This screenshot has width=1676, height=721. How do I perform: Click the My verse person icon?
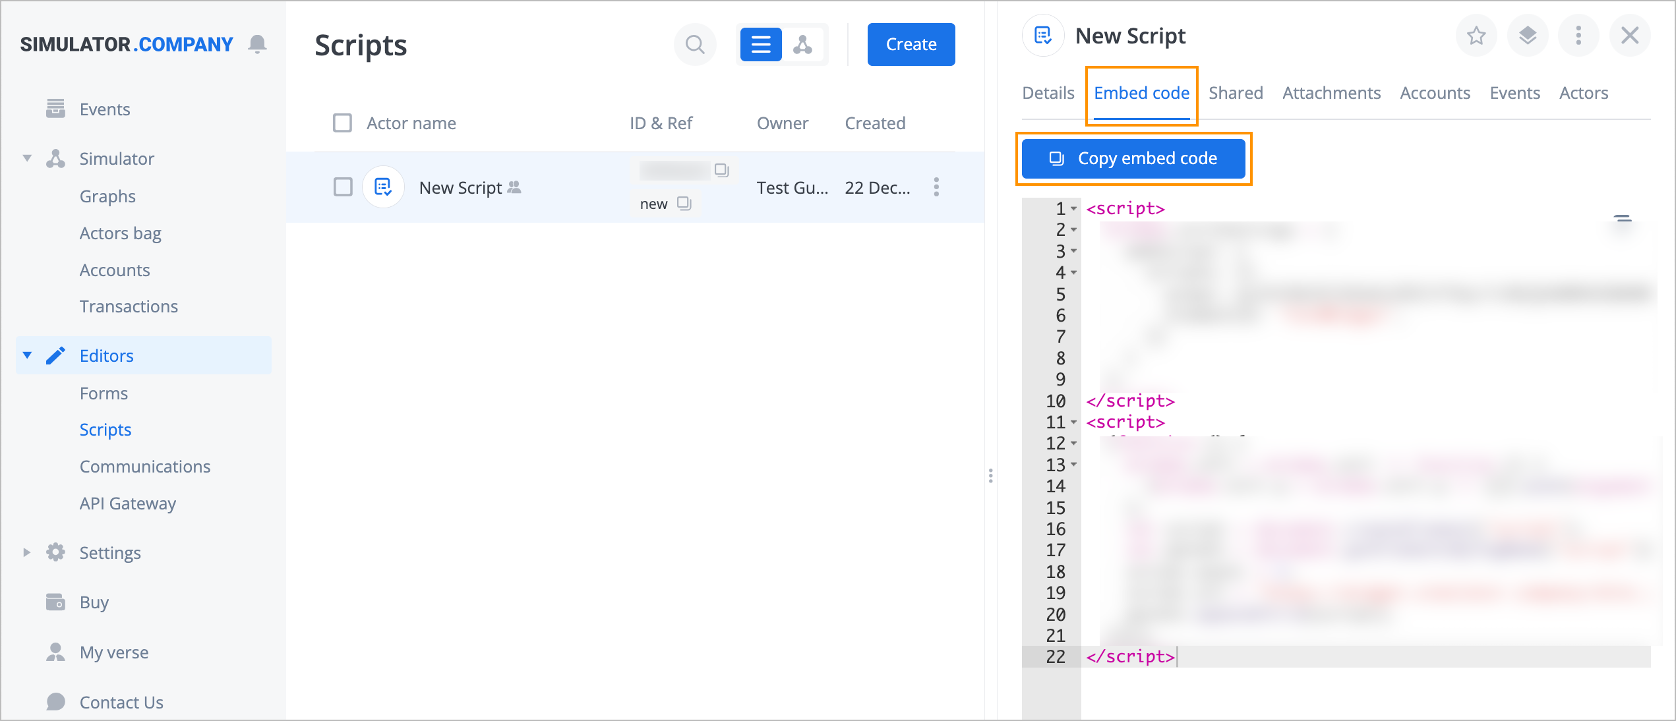(55, 652)
